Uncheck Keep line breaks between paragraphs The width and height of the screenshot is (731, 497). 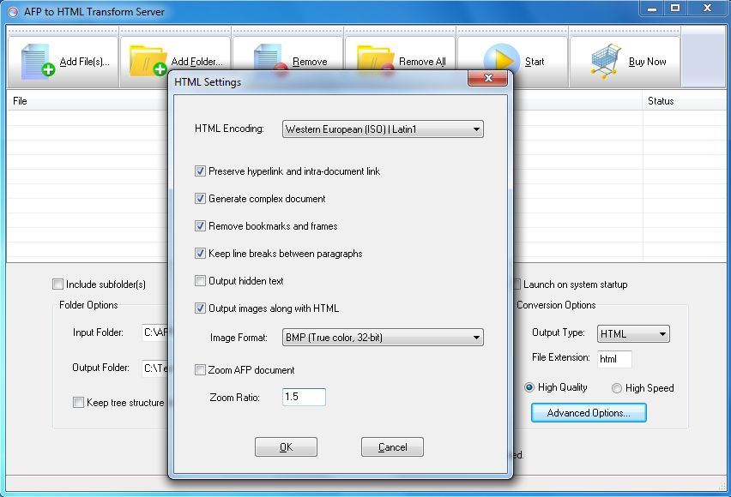[200, 254]
